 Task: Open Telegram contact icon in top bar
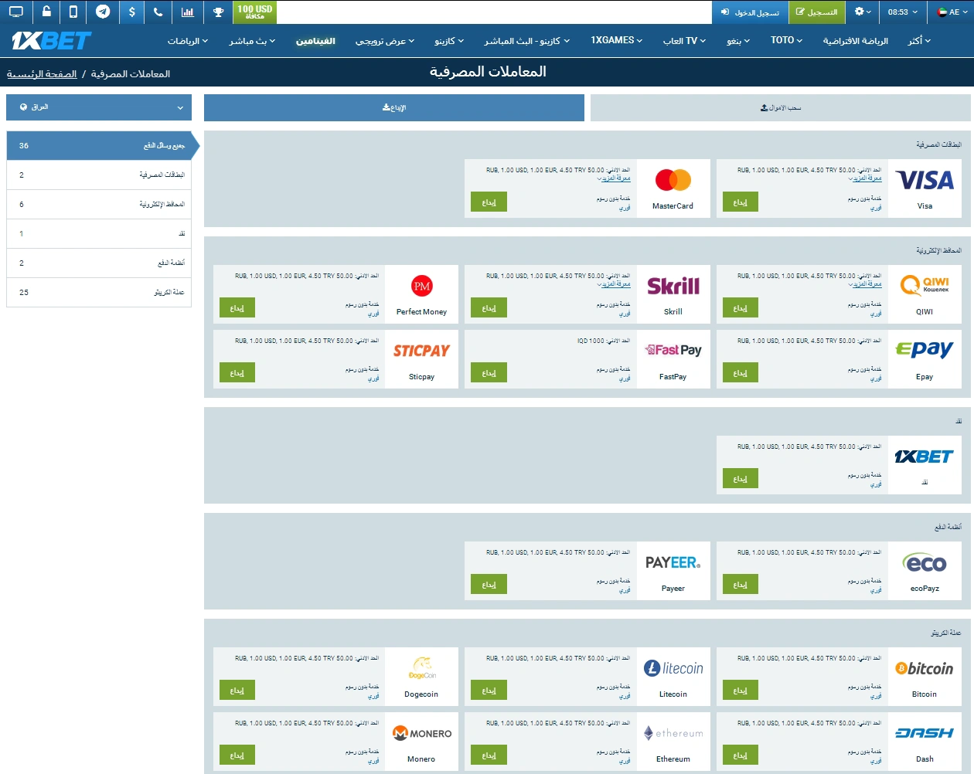(101, 12)
